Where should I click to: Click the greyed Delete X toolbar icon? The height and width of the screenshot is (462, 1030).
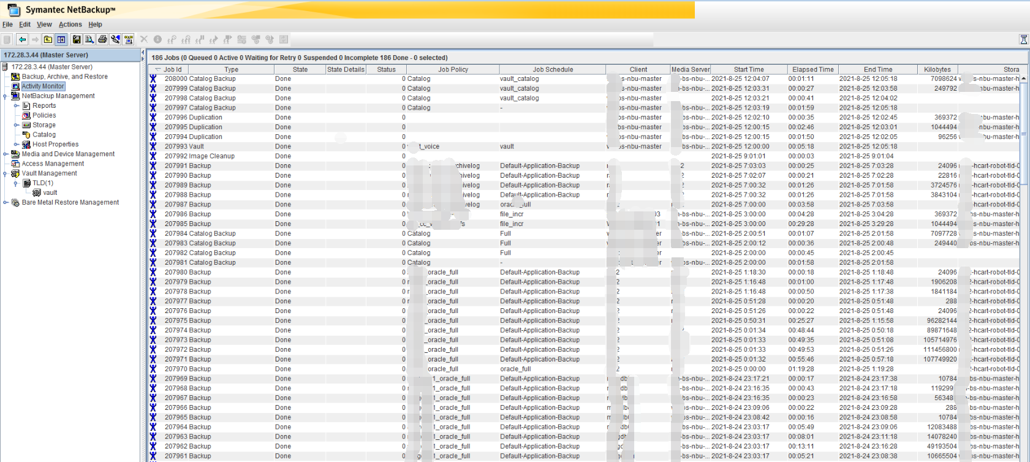pyautogui.click(x=144, y=39)
